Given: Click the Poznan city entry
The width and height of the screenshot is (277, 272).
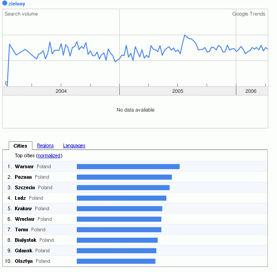Looking at the screenshot, I should click(x=23, y=177).
